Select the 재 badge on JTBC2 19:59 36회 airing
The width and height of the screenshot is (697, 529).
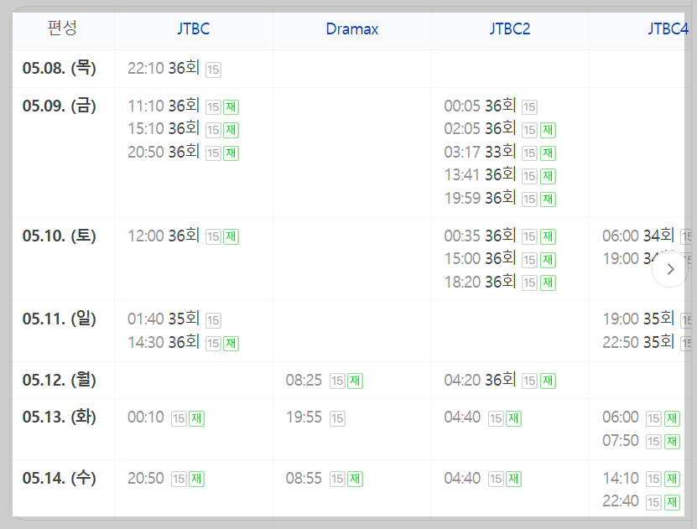[546, 199]
